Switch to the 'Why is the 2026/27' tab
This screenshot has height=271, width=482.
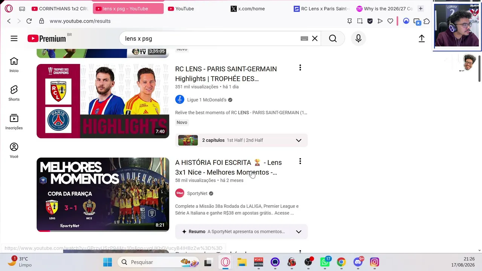pos(385,9)
